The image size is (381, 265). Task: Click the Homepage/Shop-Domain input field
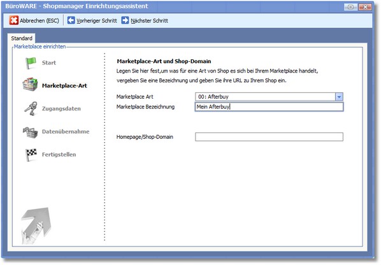tap(269, 137)
